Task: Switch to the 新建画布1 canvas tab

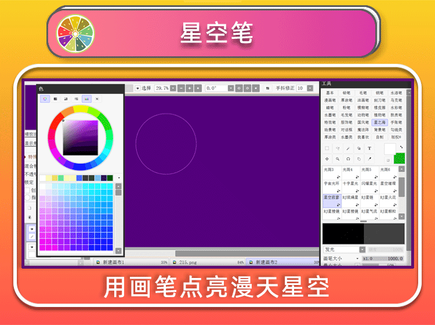Action: tap(131, 262)
